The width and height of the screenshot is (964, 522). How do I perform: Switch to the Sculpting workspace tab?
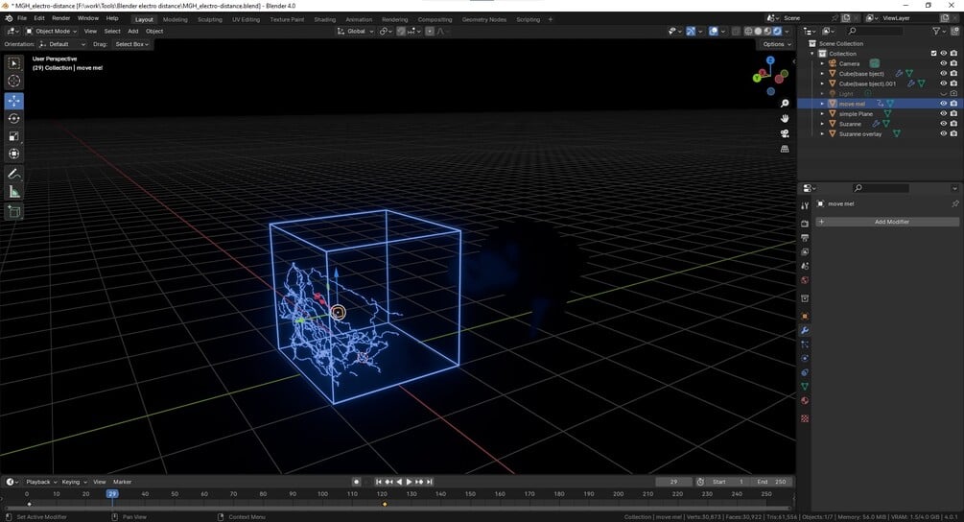click(210, 20)
